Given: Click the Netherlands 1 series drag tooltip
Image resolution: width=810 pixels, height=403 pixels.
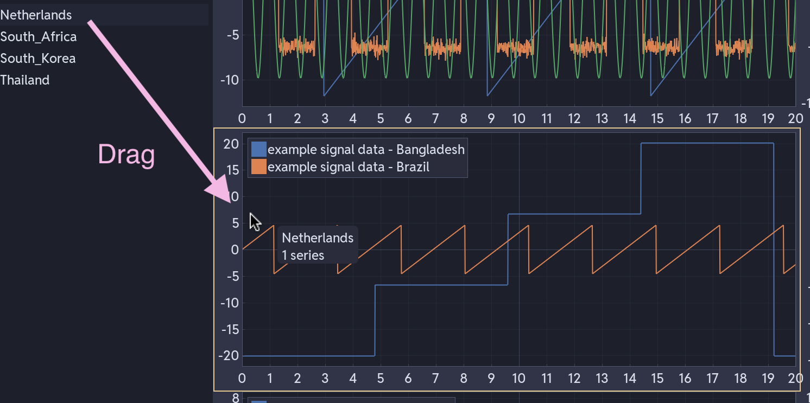Looking at the screenshot, I should coord(318,246).
